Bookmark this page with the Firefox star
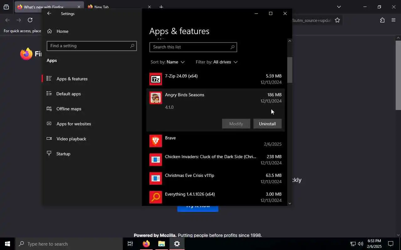Viewport: 401px width, 250px height. (x=337, y=20)
